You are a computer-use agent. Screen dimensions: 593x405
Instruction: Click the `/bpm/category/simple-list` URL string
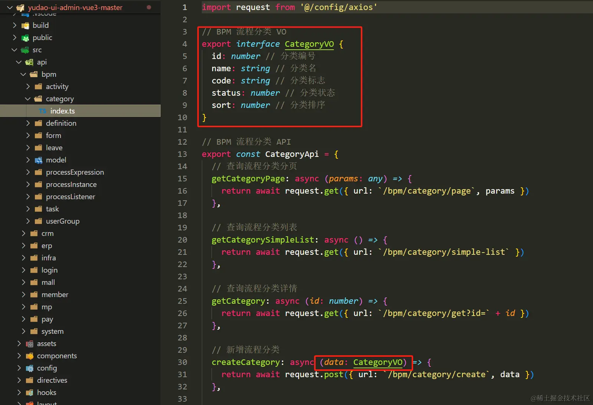pos(444,252)
